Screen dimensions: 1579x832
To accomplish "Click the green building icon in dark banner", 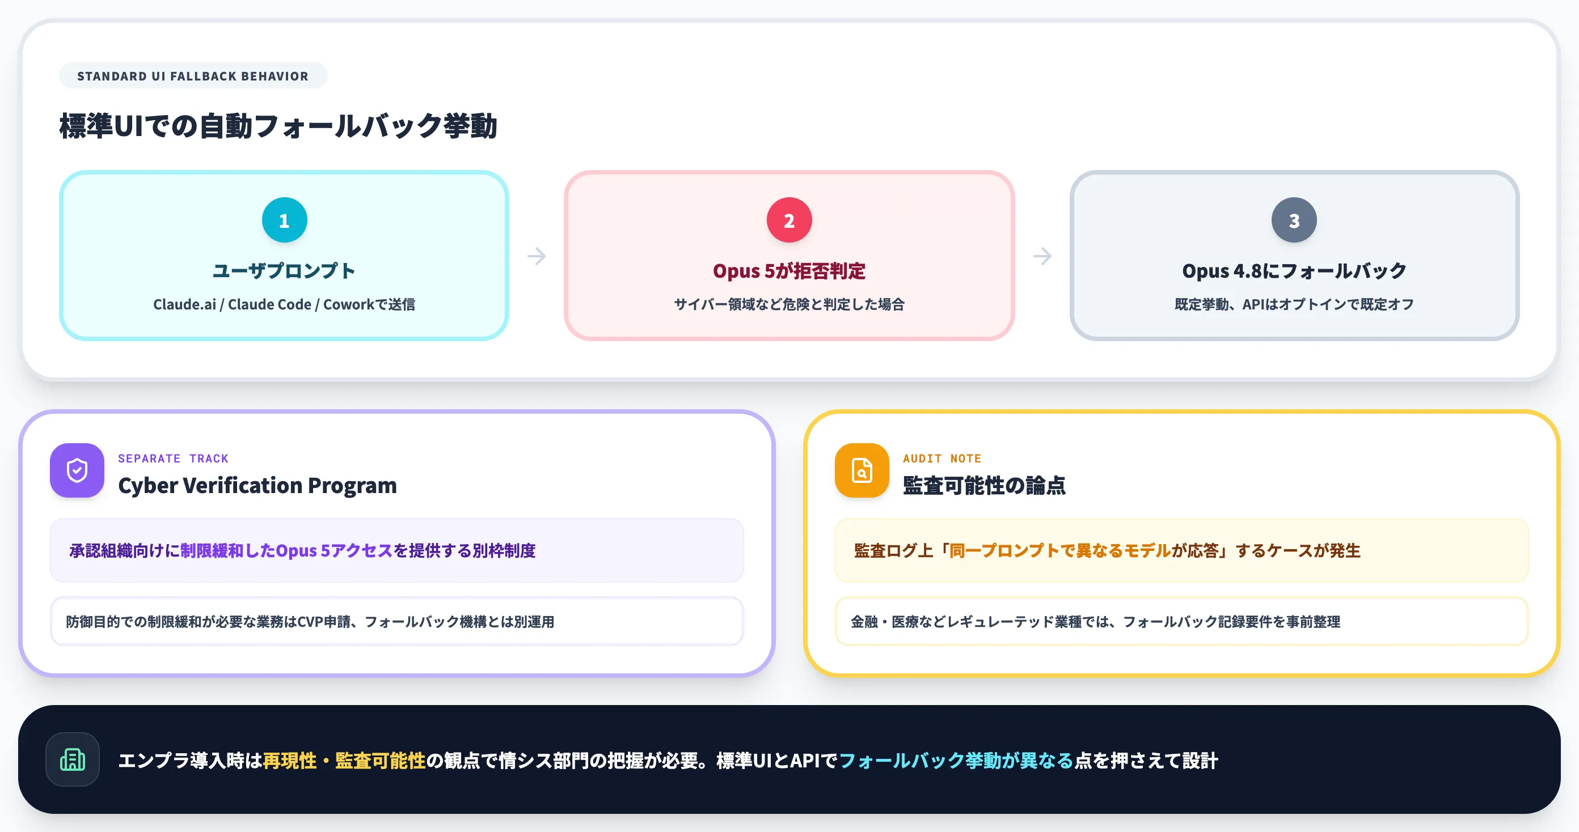I will (x=73, y=759).
